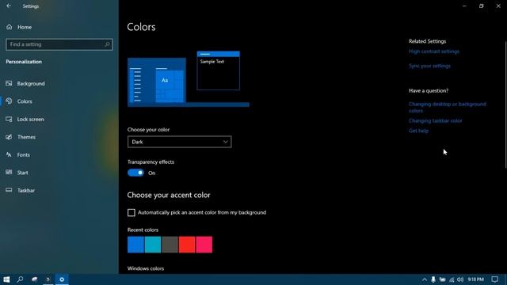Screen dimensions: 507x285
Task: Click the Colors page heading
Action: click(141, 27)
